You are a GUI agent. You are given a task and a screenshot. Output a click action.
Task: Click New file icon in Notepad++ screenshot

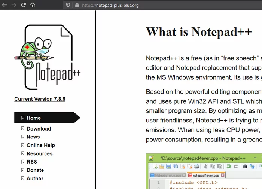[155, 166]
